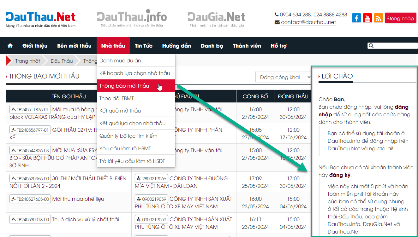418x237 pixels.
Task: Select Thông báo mời thầu menu item
Action: pyautogui.click(x=136, y=86)
